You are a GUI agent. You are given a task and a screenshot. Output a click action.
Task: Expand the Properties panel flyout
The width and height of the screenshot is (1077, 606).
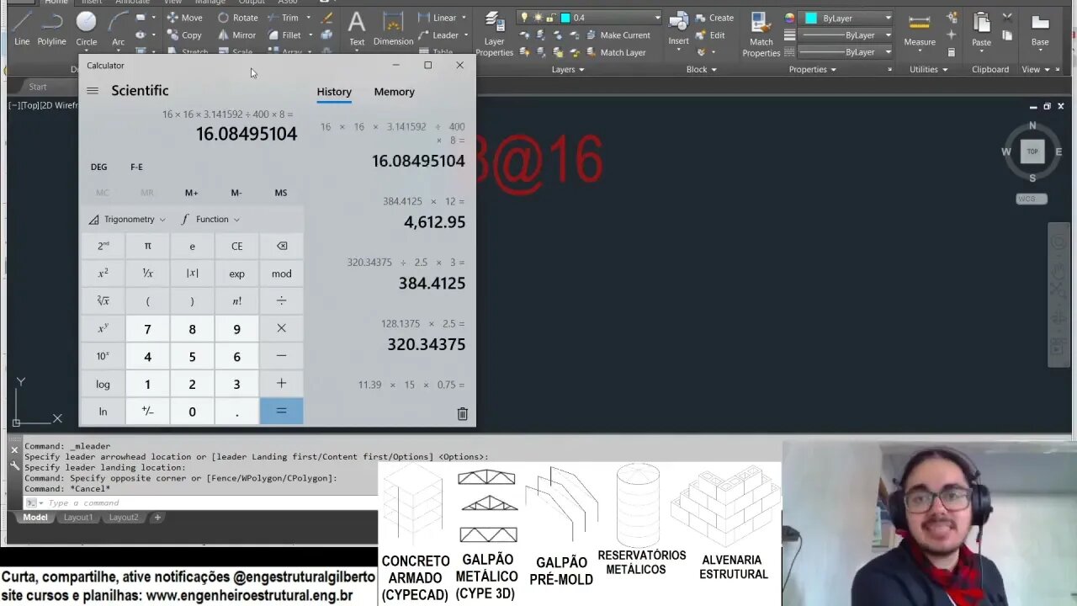(813, 69)
